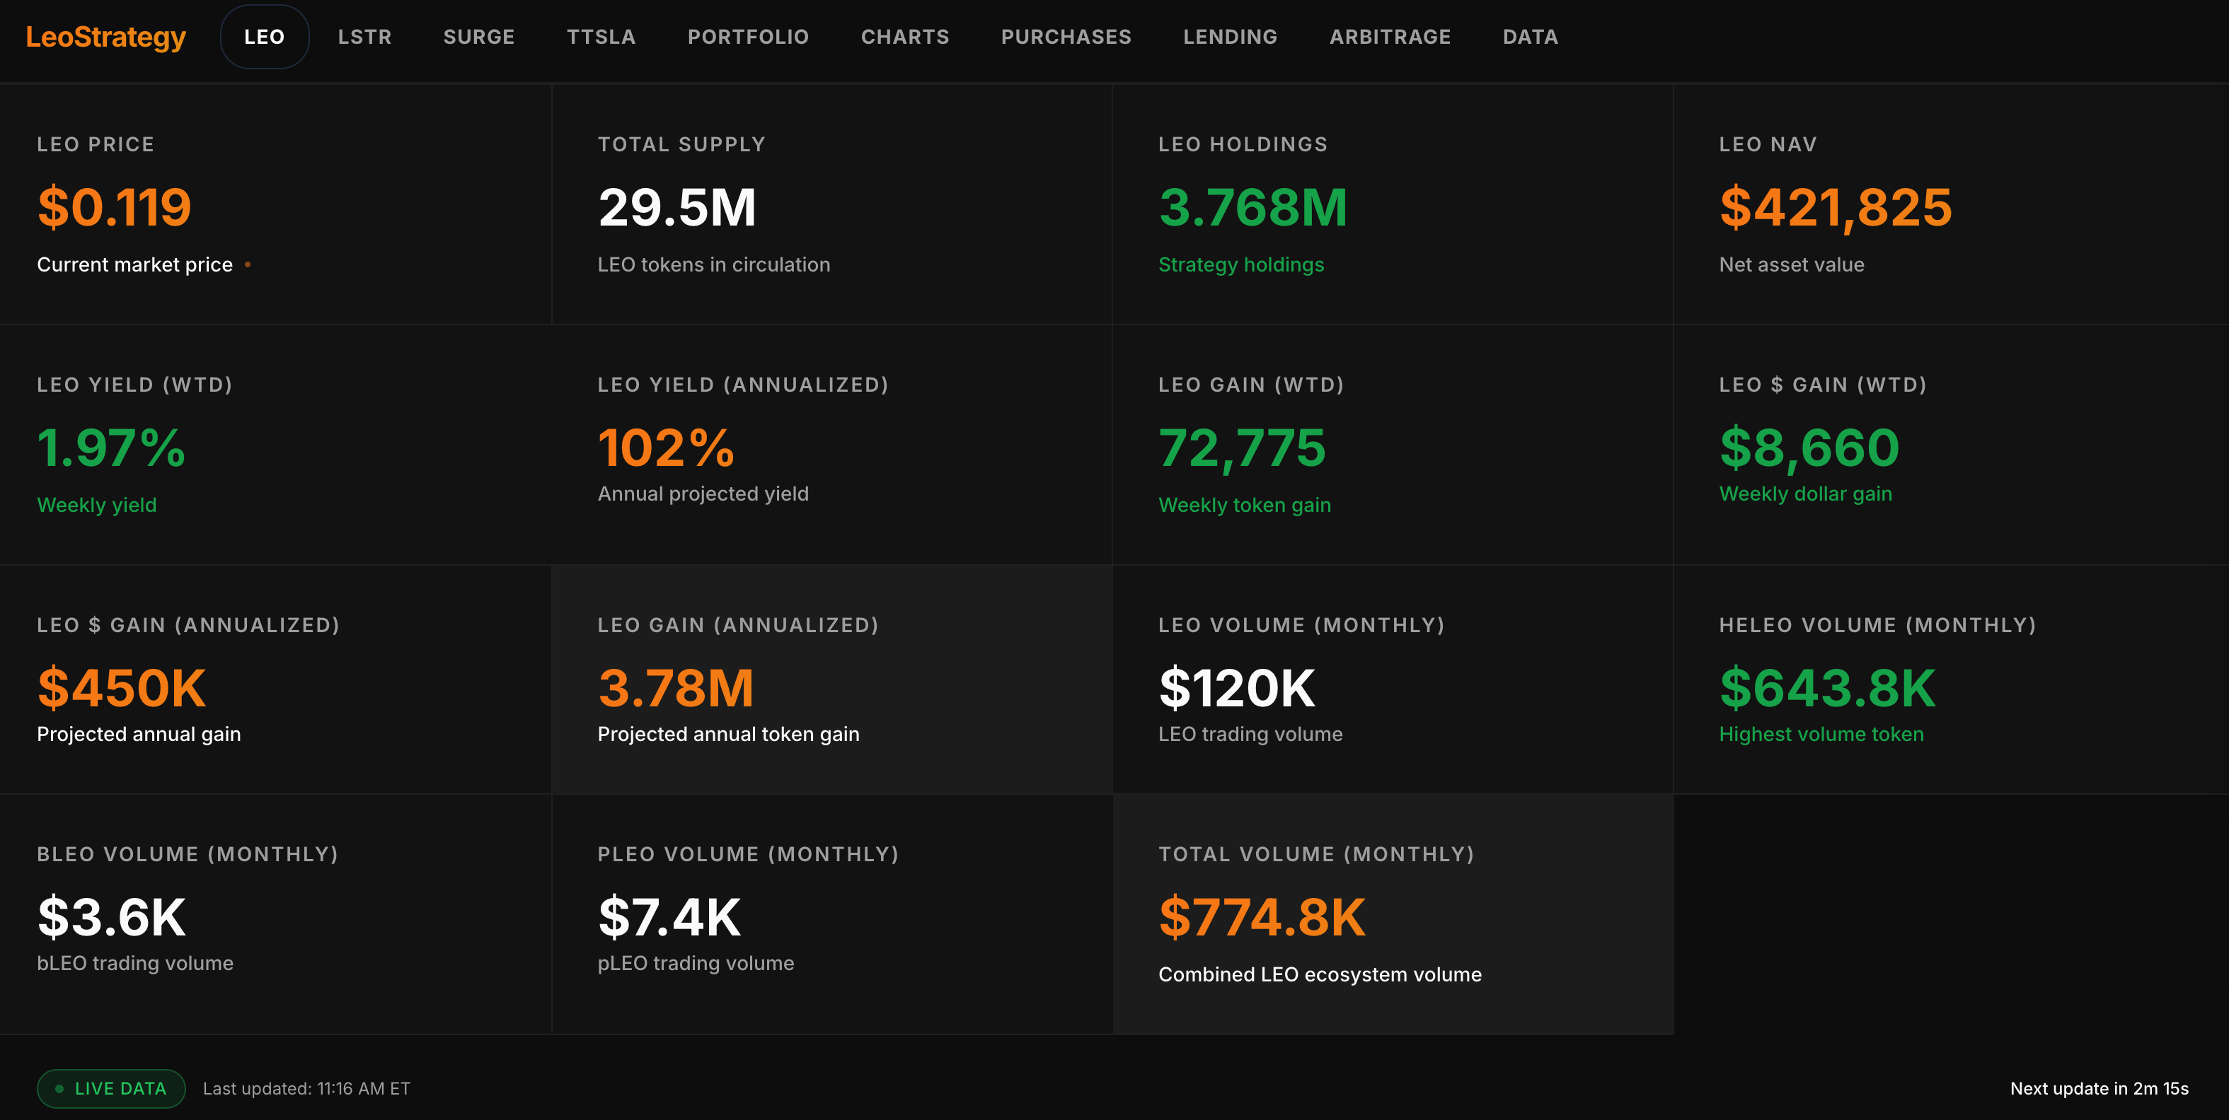Screen dimensions: 2229x1120
Task: Click the LEO Yield (WTD) 1.97% card
Action: click(275, 445)
